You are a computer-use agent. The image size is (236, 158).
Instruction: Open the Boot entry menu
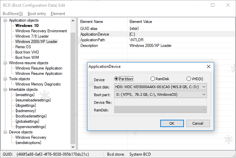37,14
